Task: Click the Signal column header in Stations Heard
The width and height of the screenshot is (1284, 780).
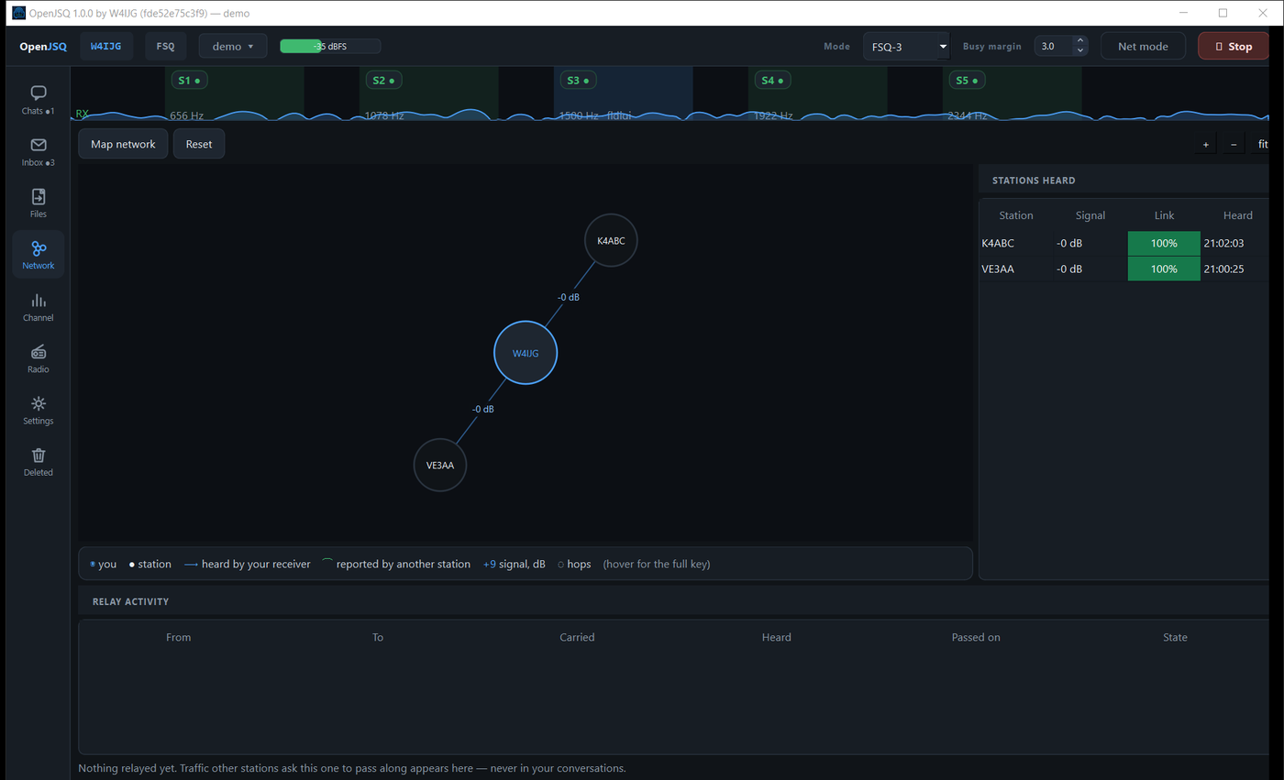Action: click(x=1090, y=215)
